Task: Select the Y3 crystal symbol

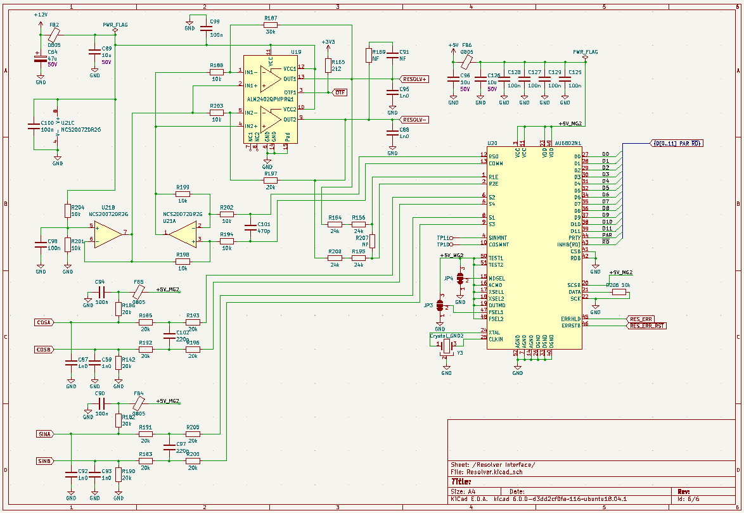Action: pyautogui.click(x=447, y=346)
